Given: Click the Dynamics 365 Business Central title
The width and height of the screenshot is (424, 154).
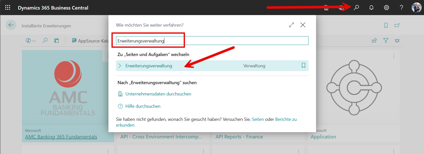Looking at the screenshot, I should [53, 8].
